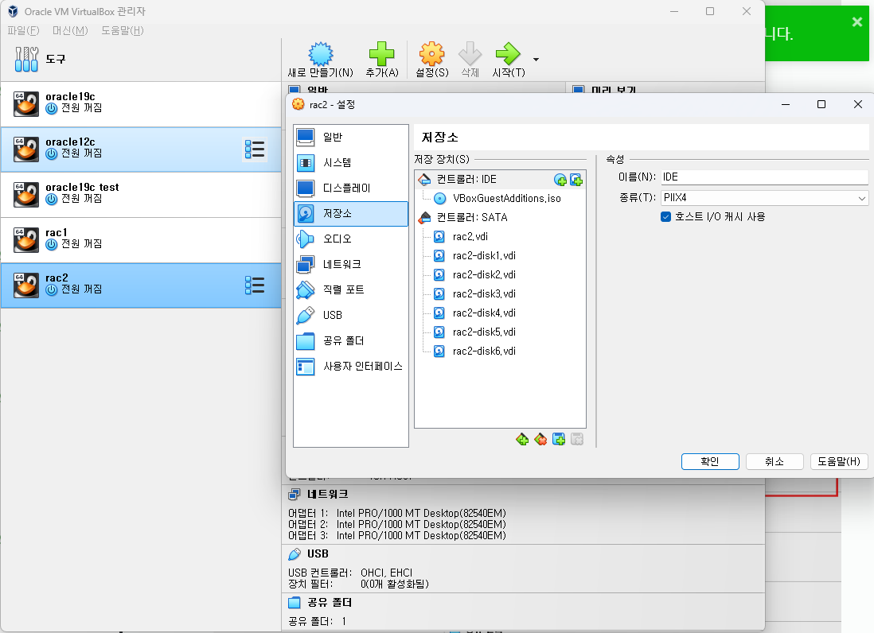Click the 취소 button
The height and width of the screenshot is (633, 874).
(775, 461)
